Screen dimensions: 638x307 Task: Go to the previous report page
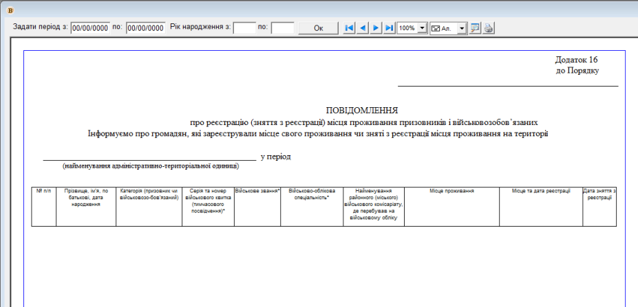[x=363, y=28]
